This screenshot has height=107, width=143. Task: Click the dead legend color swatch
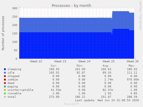coord(5,83)
